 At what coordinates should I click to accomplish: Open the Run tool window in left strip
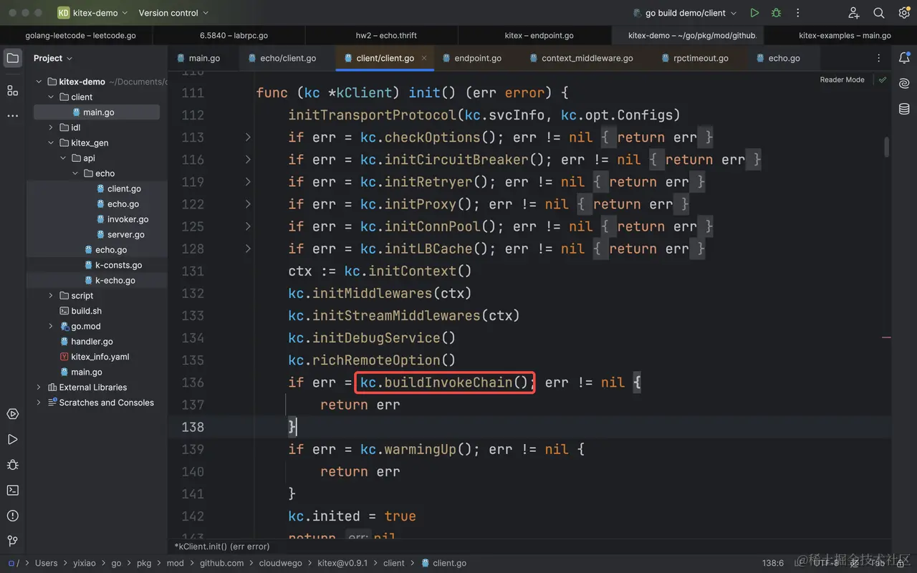pos(13,439)
